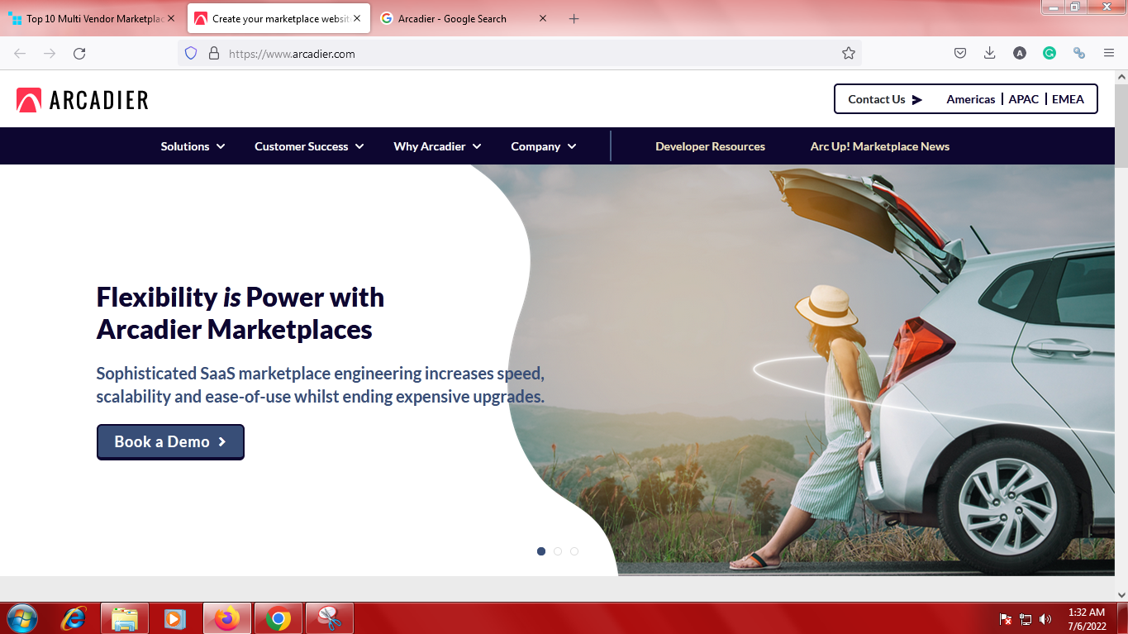Expand the Why Arcadier dropdown
The height and width of the screenshot is (634, 1128).
[x=437, y=146]
